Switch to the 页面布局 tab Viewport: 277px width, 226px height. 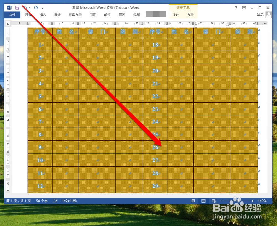coord(75,15)
